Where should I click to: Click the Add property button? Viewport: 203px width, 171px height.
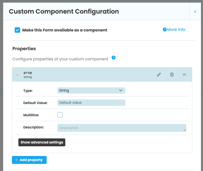click(29, 160)
